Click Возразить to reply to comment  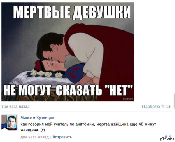pyautogui.click(x=62, y=137)
